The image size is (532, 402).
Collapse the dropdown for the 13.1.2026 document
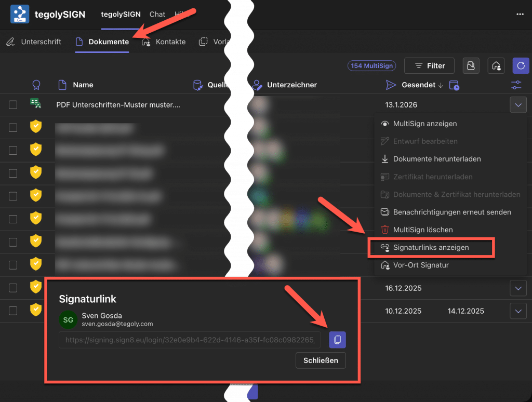point(518,105)
